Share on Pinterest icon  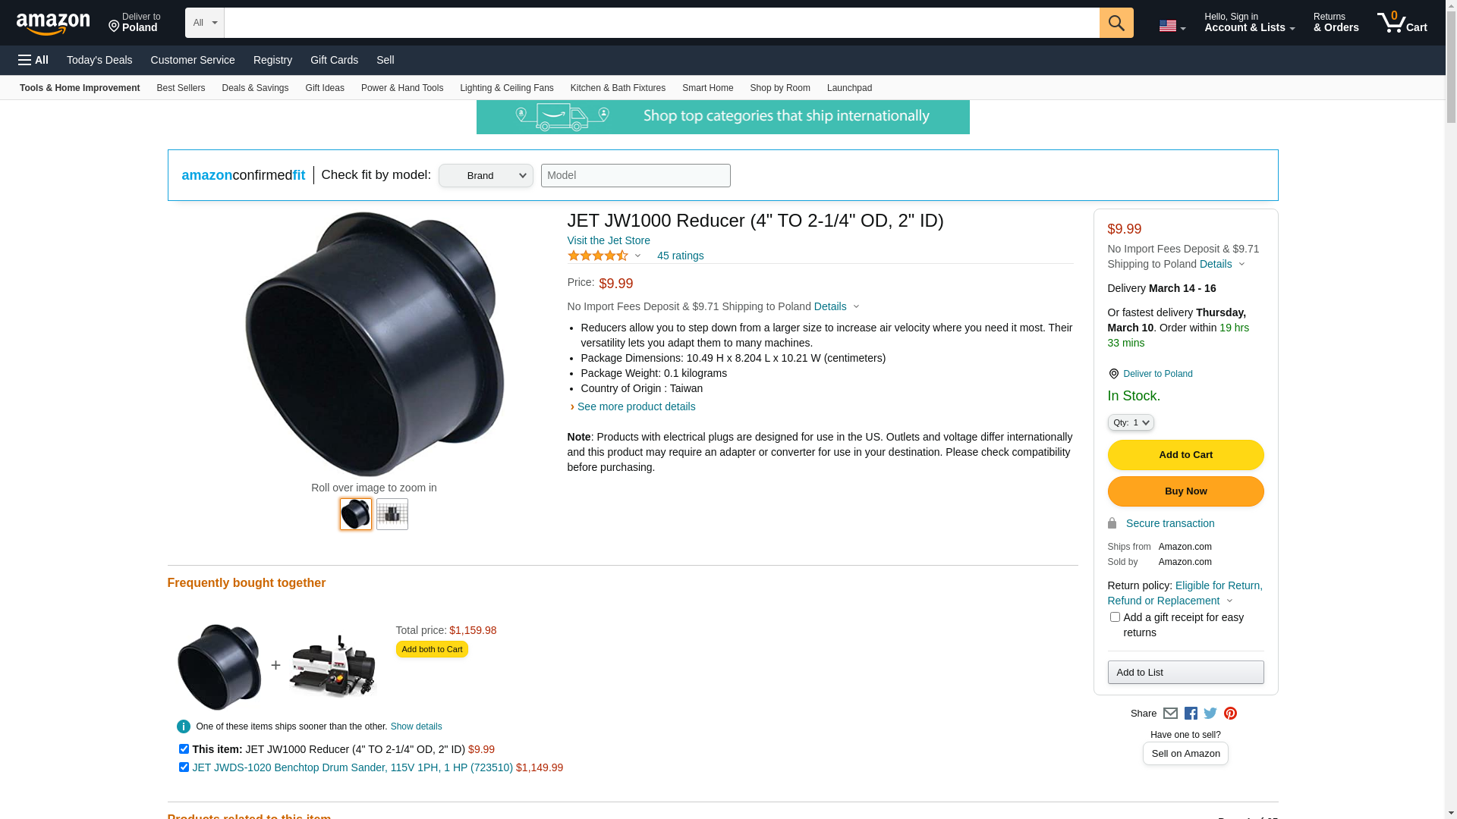coord(1230,714)
